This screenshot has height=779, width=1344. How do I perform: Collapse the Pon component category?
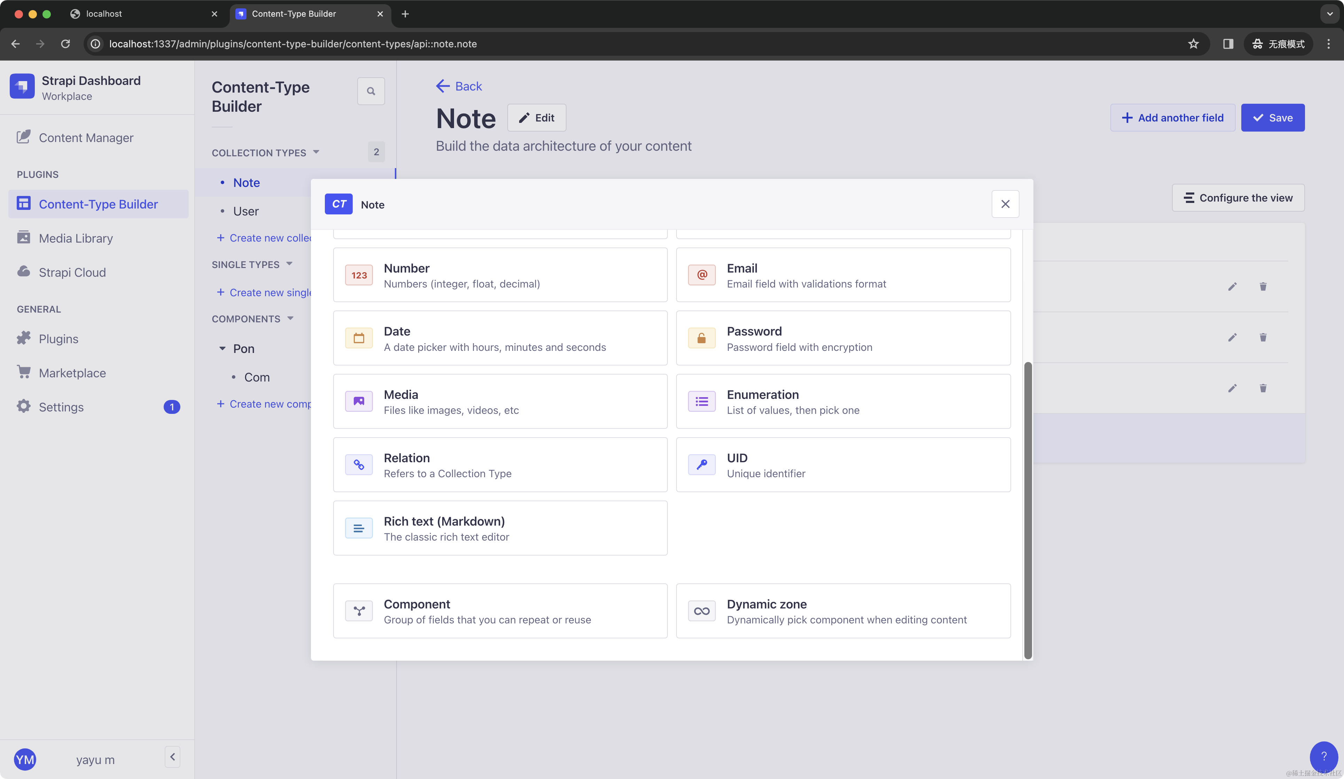coord(222,349)
